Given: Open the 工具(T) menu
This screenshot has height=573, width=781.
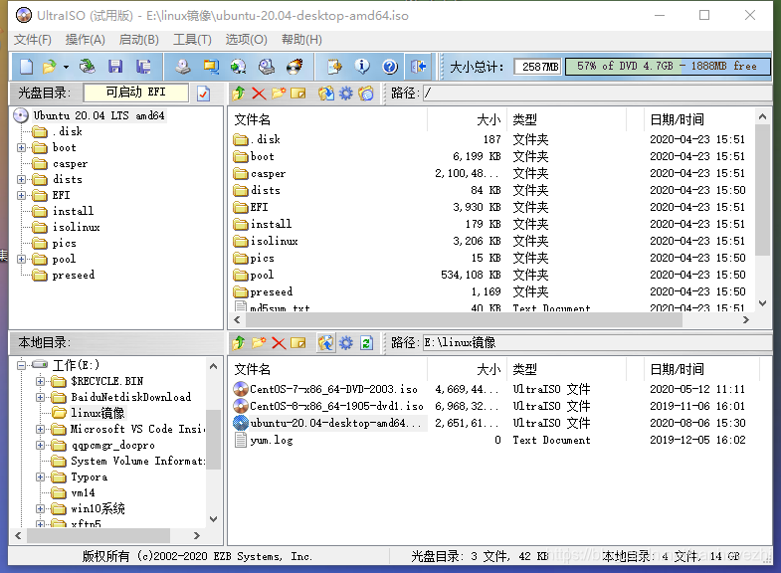Looking at the screenshot, I should coord(192,40).
